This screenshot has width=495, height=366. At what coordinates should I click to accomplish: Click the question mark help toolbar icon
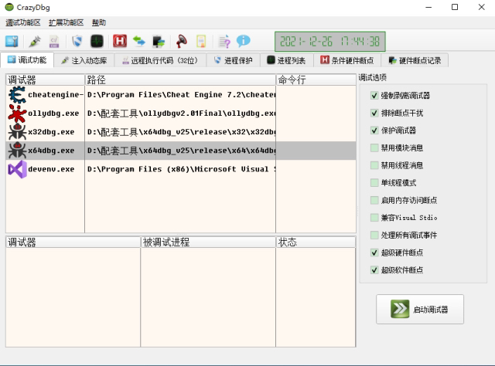click(224, 41)
